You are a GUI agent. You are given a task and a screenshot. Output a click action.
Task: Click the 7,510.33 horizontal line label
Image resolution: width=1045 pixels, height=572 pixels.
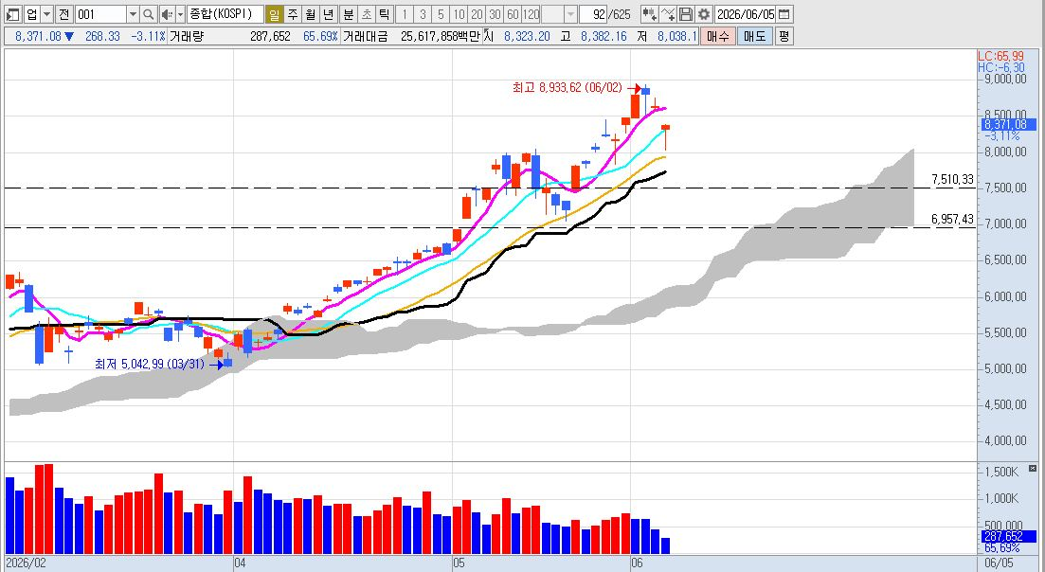coord(952,179)
